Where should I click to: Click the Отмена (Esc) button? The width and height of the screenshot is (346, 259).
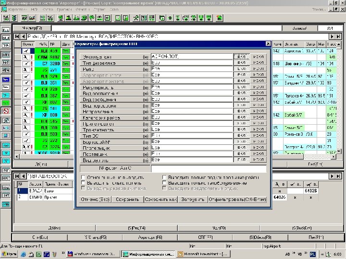95,200
